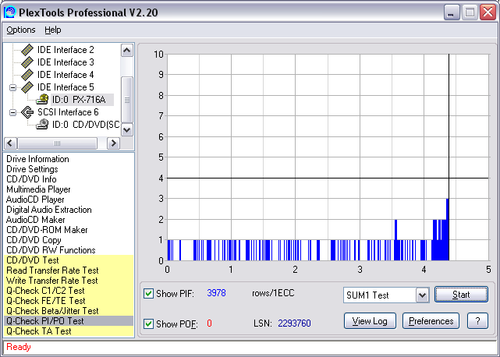500x357 pixels.
Task: Click the device tree scroll down arrow
Action: coord(127,129)
